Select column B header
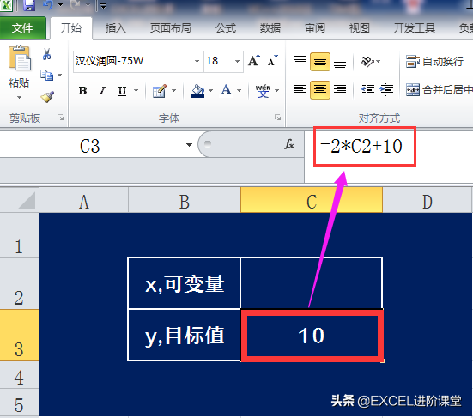The width and height of the screenshot is (473, 418). click(x=185, y=201)
